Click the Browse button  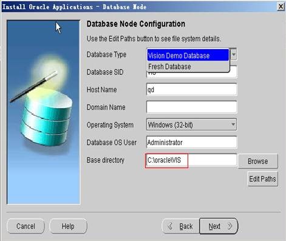tap(258, 161)
